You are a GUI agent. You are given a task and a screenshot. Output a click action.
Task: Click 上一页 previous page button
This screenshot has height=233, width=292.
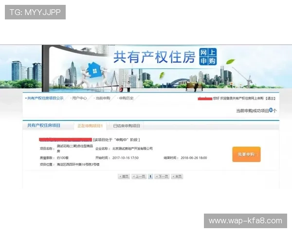139,176
